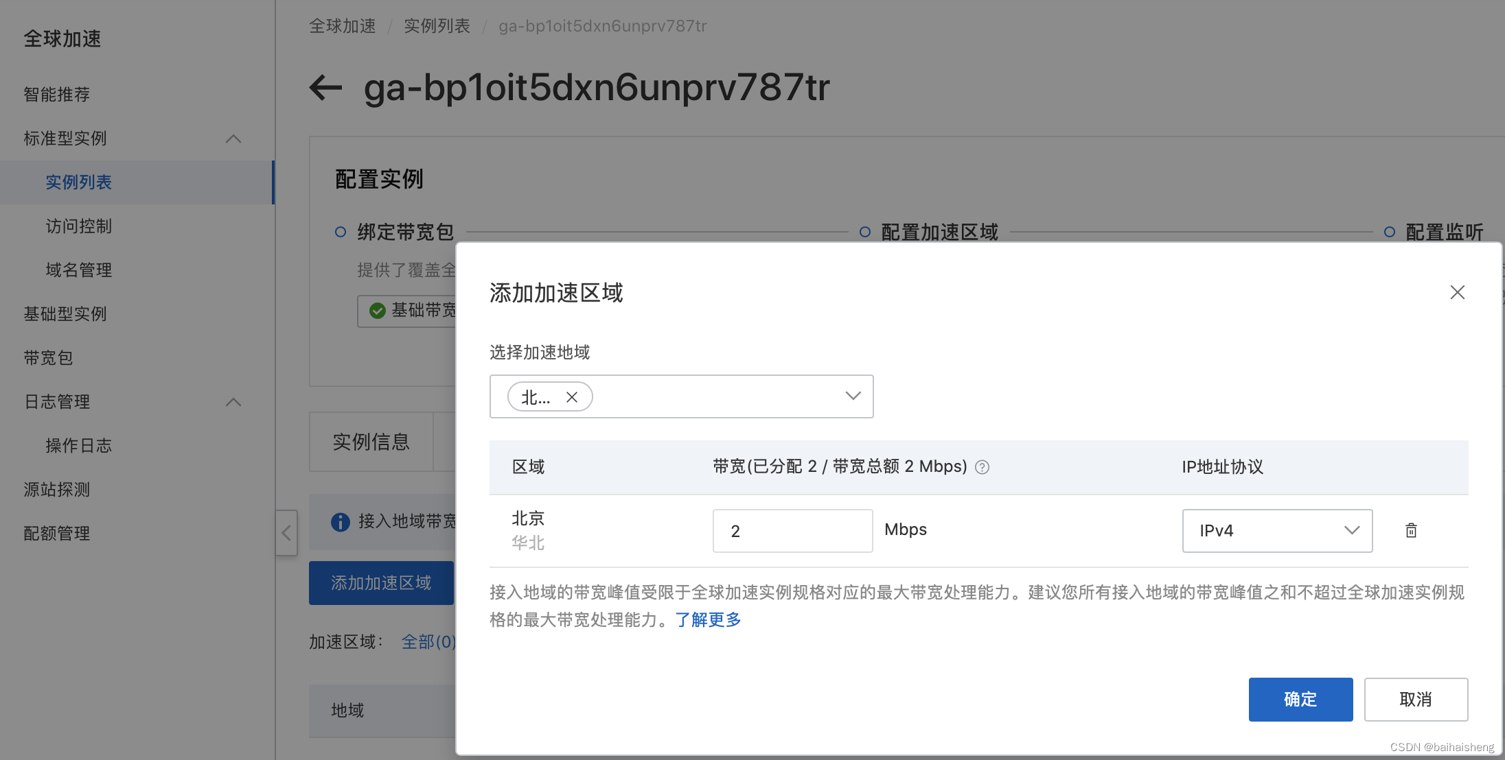Open the IPv4 protocol dropdown
Viewport: 1505px width, 760px height.
pyautogui.click(x=1351, y=530)
